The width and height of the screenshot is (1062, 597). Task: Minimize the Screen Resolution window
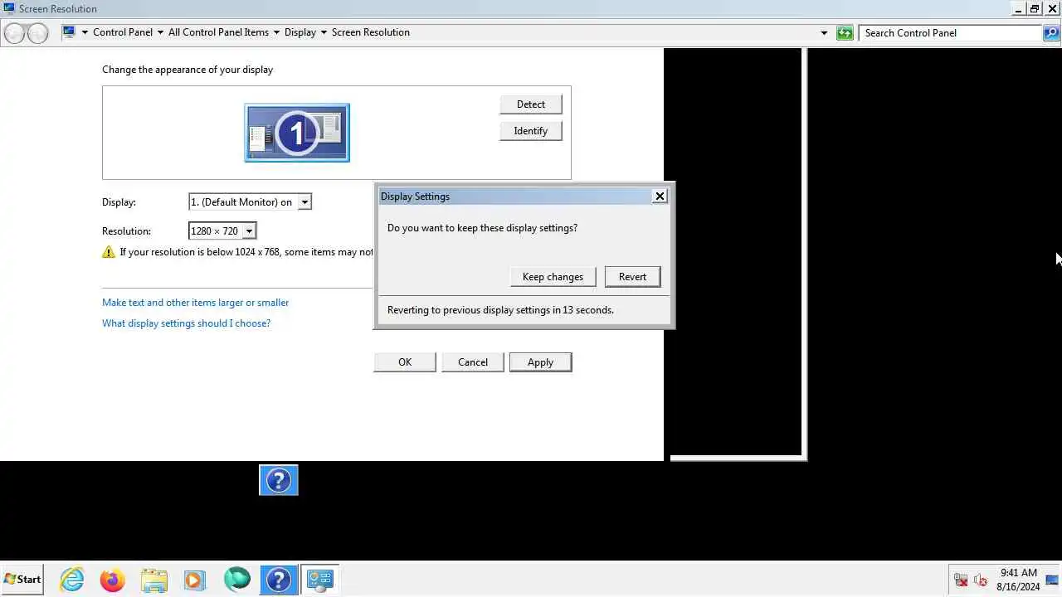1018,9
